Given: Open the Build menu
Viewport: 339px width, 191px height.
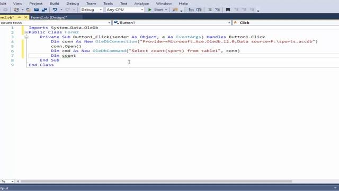Looking at the screenshot, I should 54,4.
